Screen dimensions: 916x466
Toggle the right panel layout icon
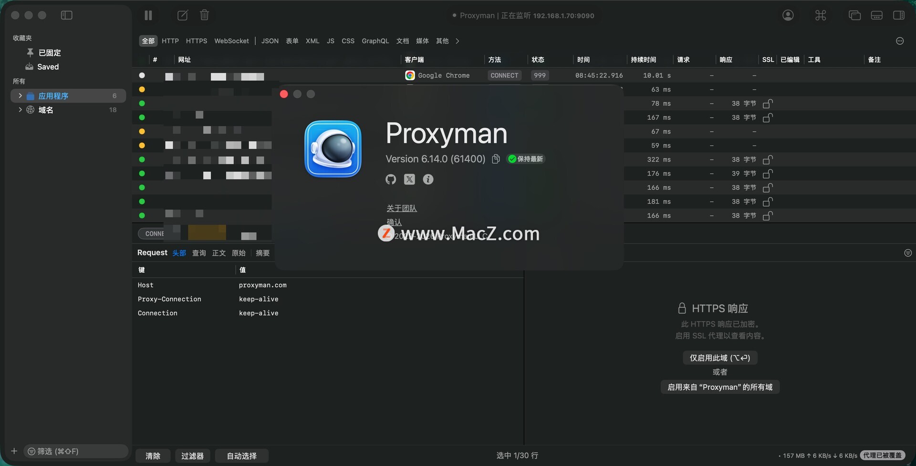point(899,15)
